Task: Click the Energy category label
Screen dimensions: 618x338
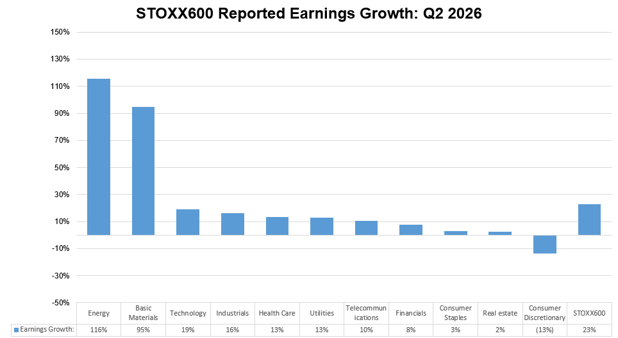Action: click(x=99, y=313)
